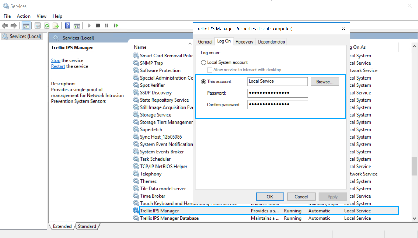This screenshot has height=238, width=418.
Task: Click the This account name field
Action: [278, 81]
